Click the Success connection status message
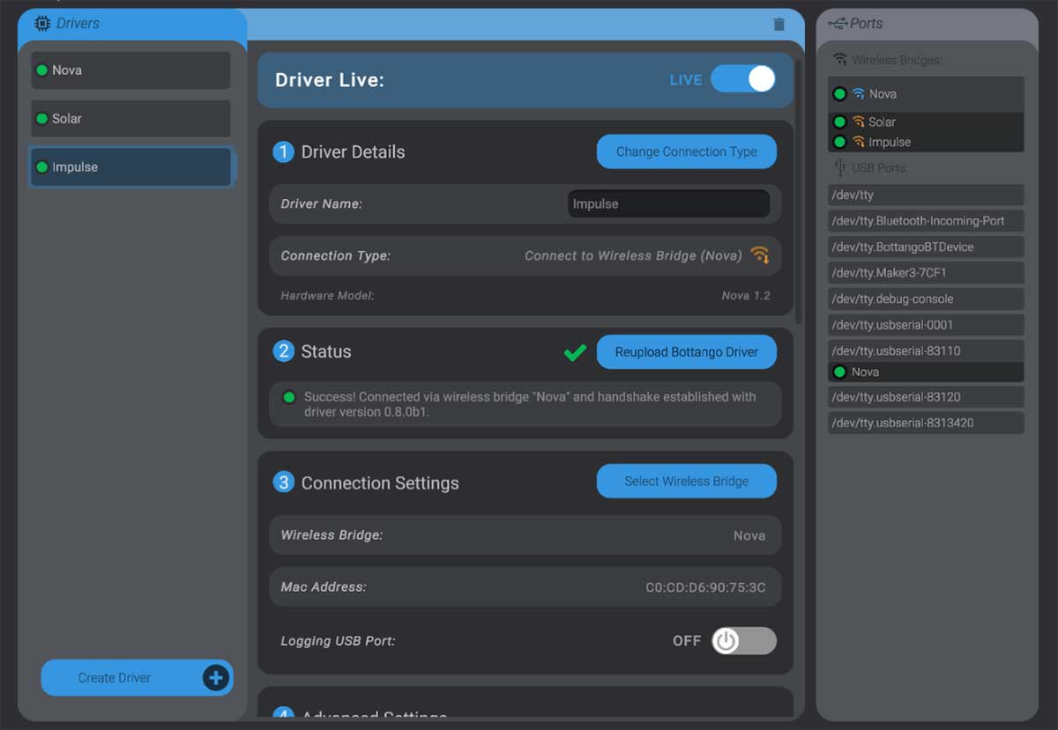Viewport: 1058px width, 730px height. tap(530, 404)
